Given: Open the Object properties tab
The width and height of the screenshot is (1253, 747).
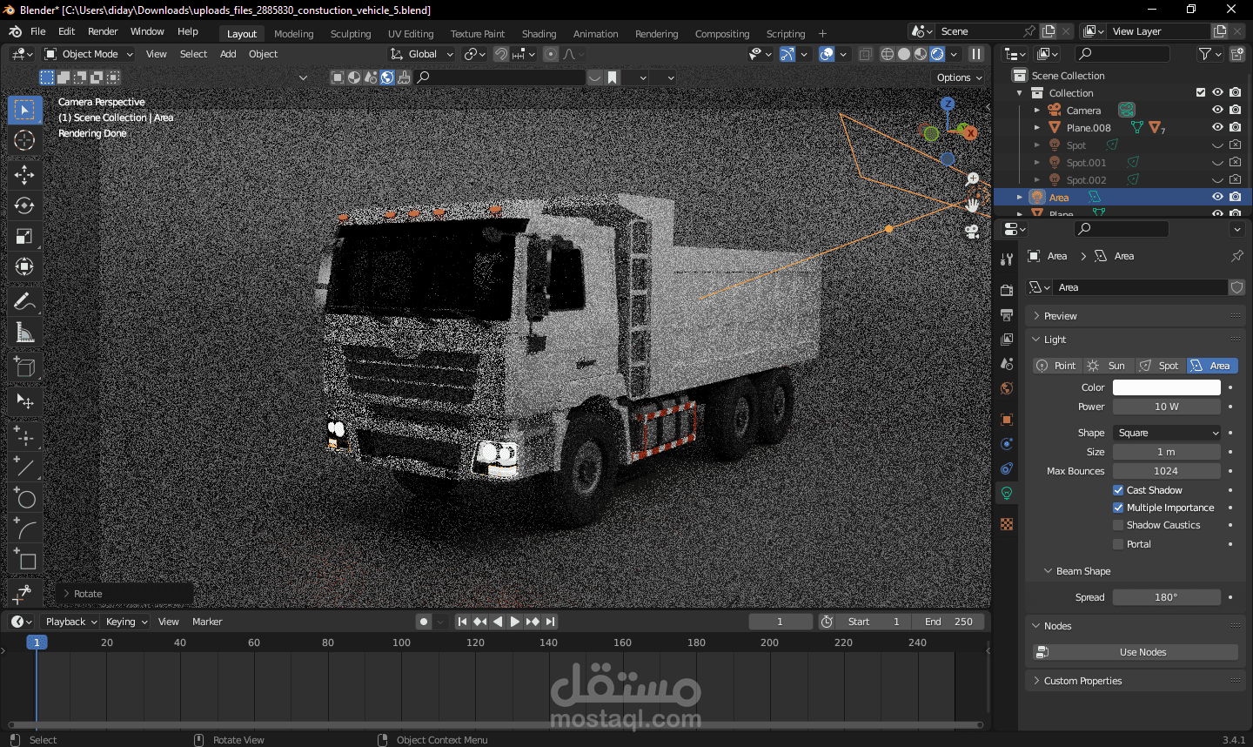Looking at the screenshot, I should (1007, 419).
